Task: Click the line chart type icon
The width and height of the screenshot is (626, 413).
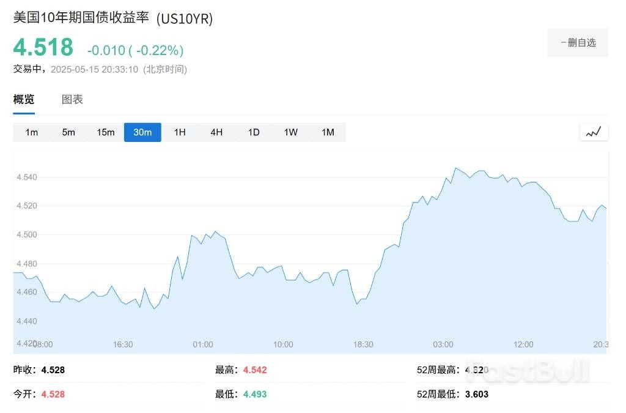Action: pyautogui.click(x=594, y=132)
